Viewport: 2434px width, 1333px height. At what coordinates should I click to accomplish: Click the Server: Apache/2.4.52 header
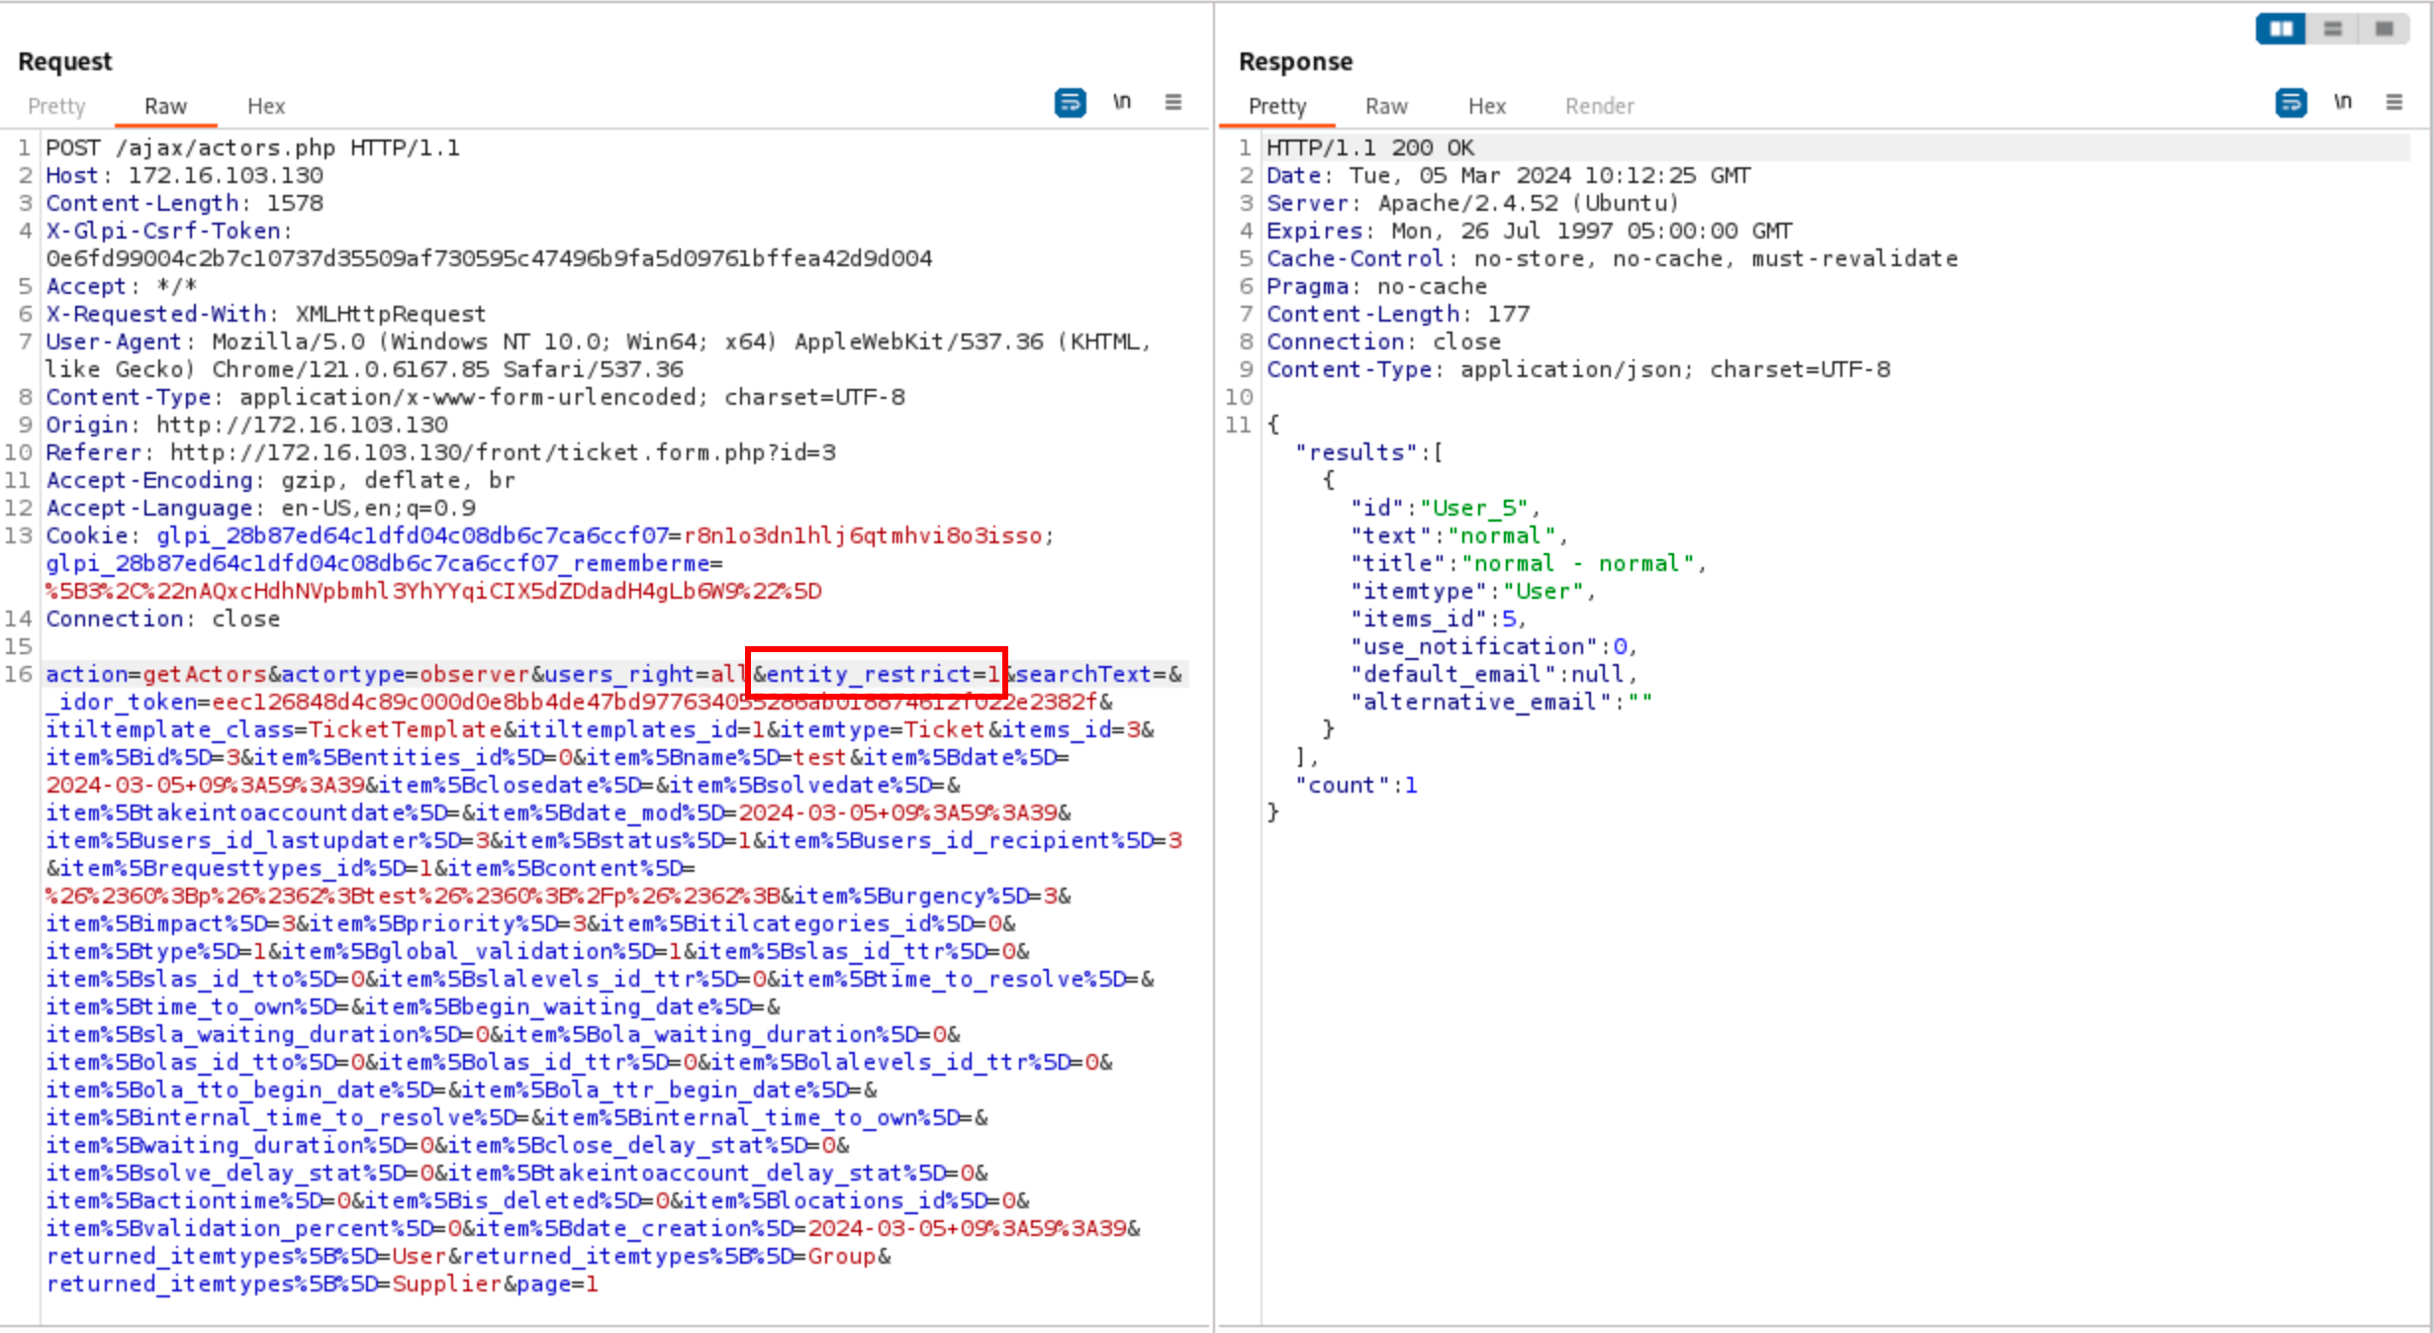click(x=1473, y=203)
